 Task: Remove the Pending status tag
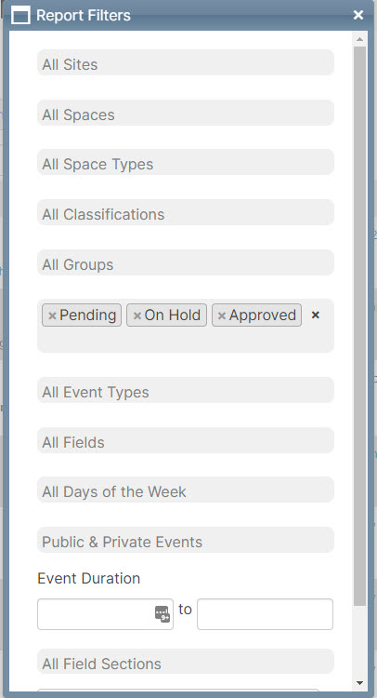[x=52, y=315]
